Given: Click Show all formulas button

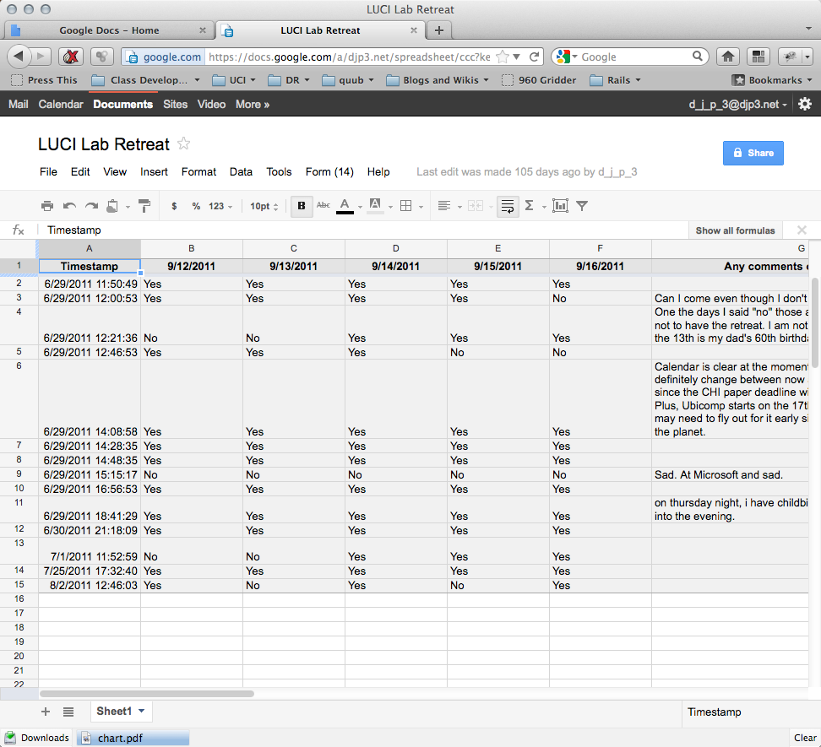Looking at the screenshot, I should click(x=735, y=230).
